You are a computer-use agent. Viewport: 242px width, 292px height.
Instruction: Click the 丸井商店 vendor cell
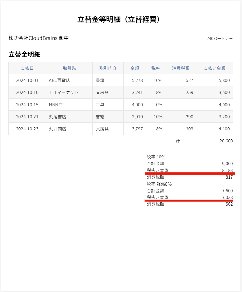pyautogui.click(x=69, y=129)
